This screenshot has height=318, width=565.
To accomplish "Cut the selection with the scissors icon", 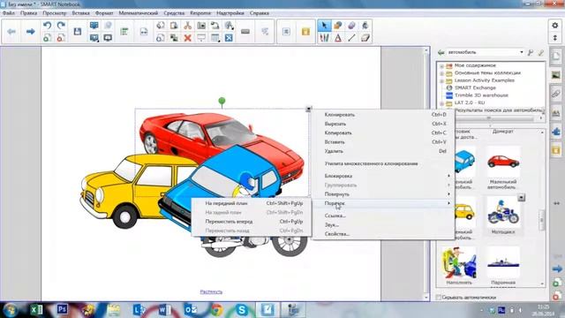I will pos(187,26).
